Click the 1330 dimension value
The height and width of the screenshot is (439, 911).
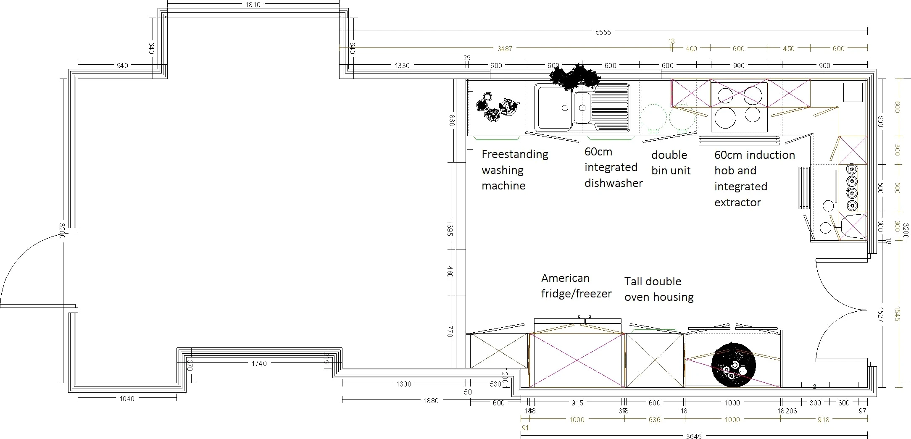coord(402,66)
